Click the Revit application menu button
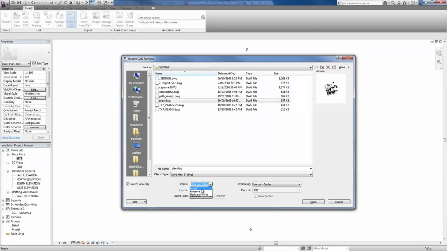The image size is (447, 251). point(5,4)
